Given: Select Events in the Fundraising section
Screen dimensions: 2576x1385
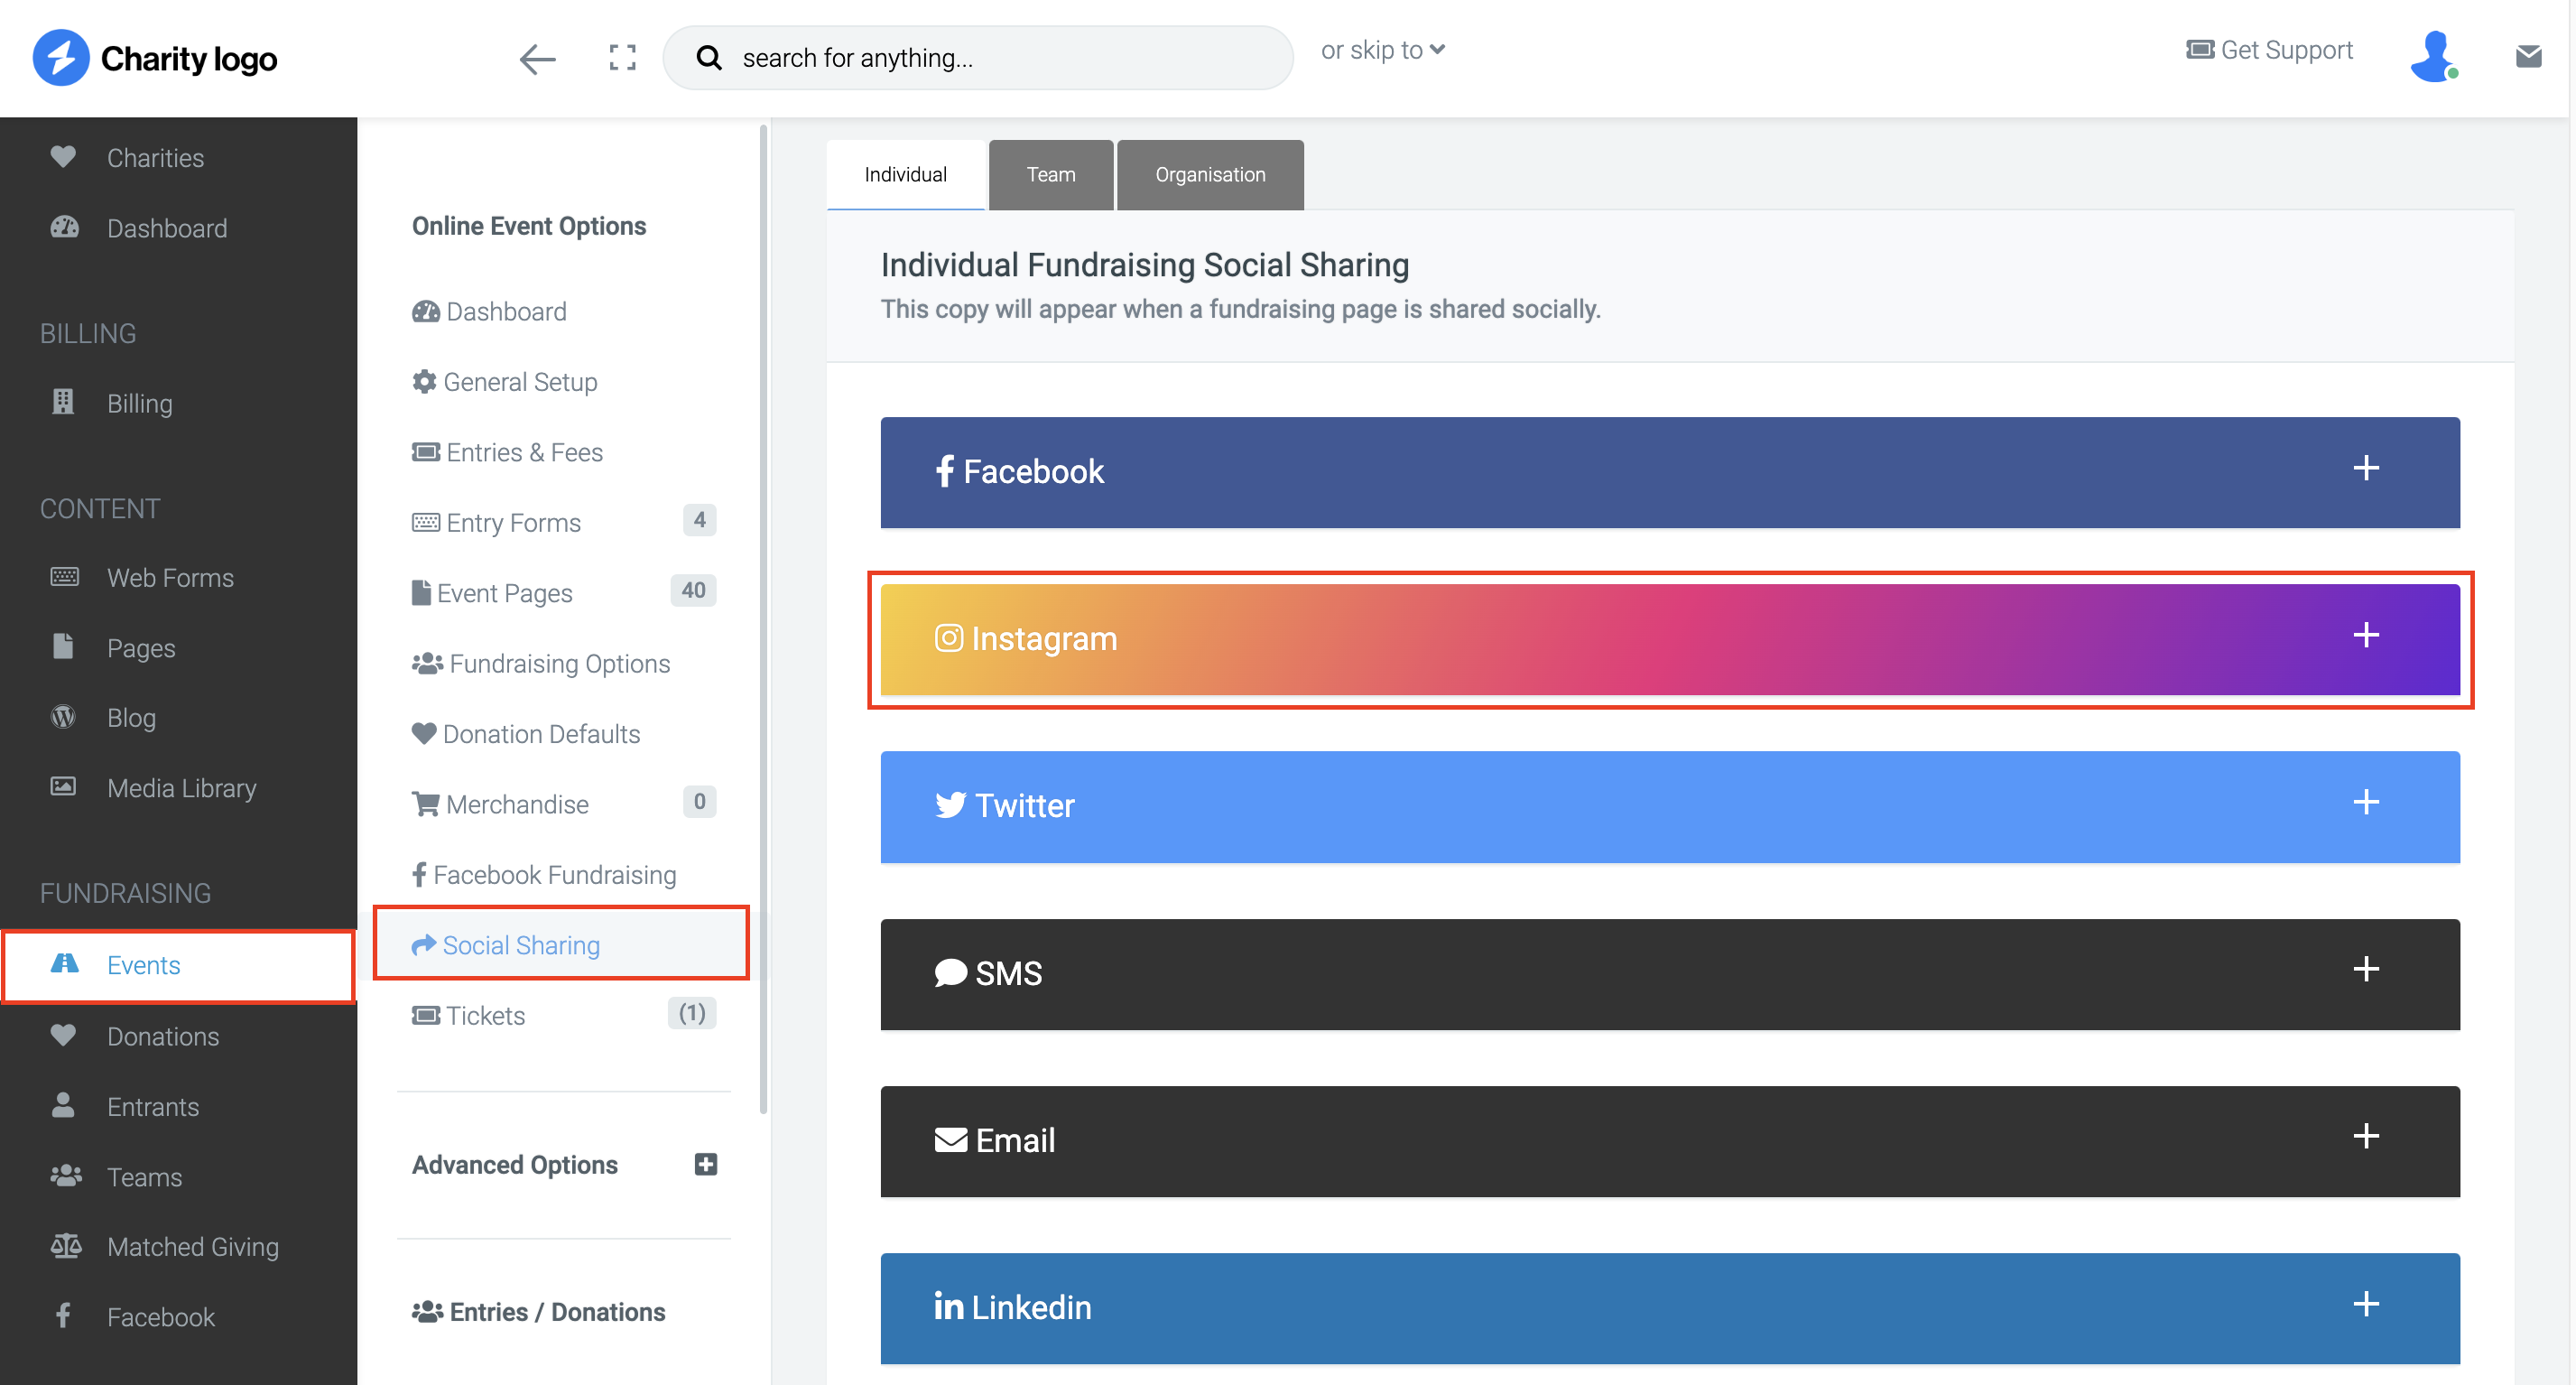Looking at the screenshot, I should 178,966.
